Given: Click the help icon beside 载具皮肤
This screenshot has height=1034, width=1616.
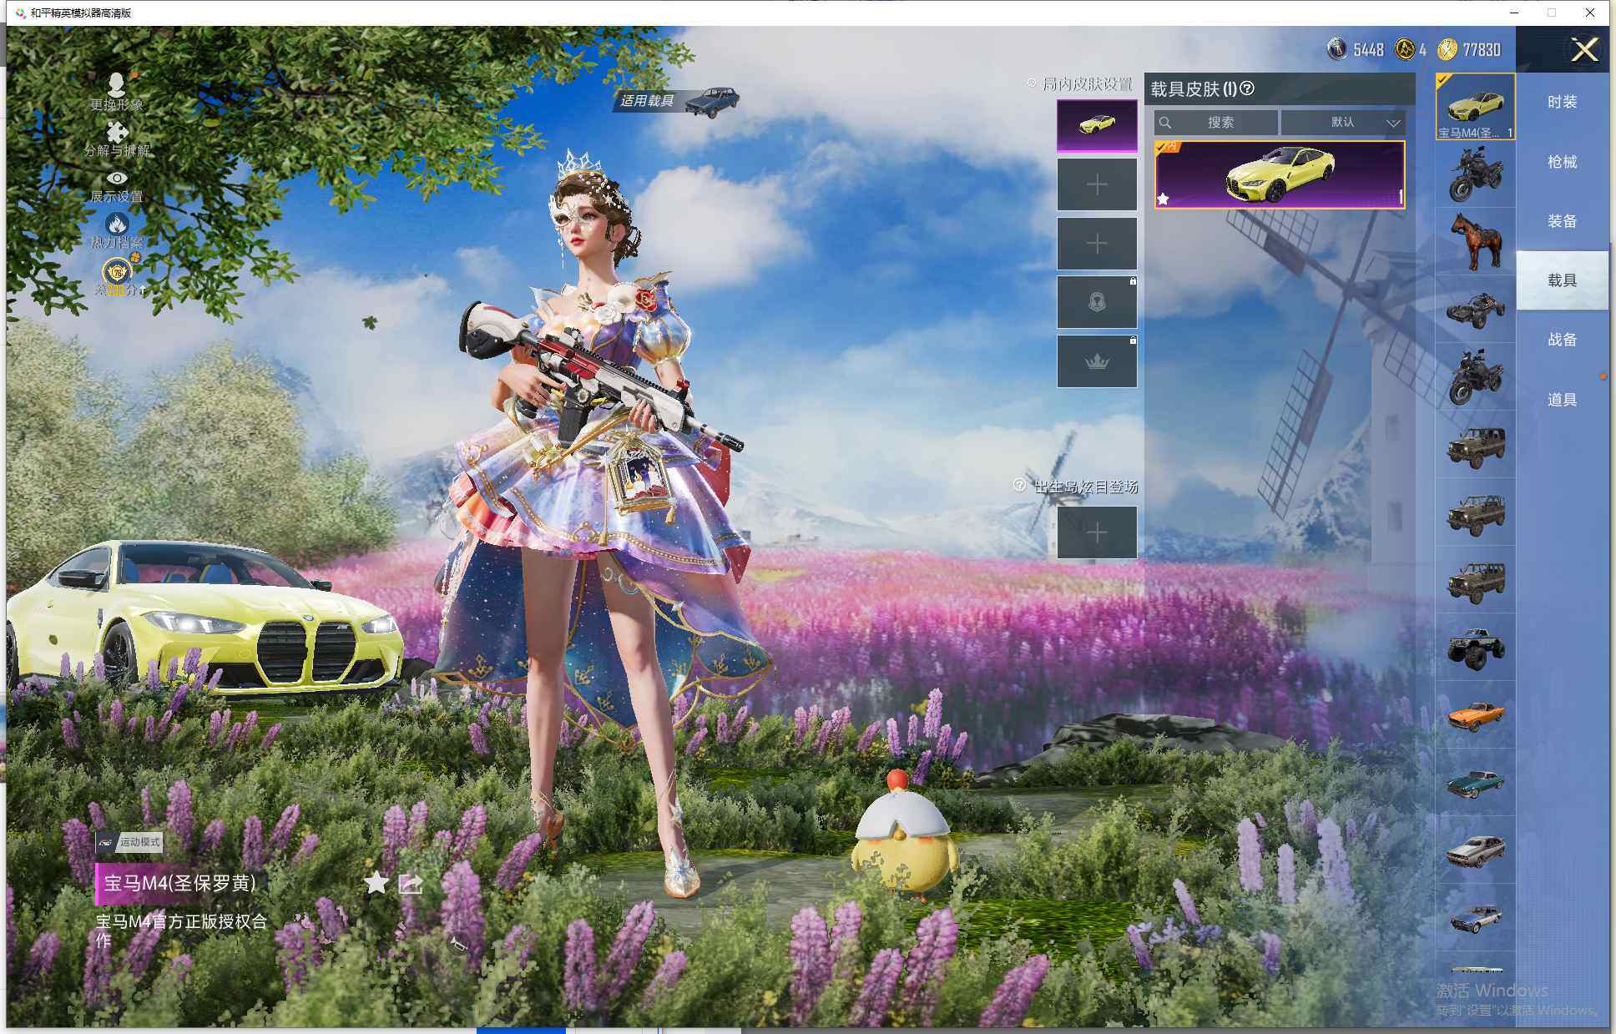Looking at the screenshot, I should 1248,88.
